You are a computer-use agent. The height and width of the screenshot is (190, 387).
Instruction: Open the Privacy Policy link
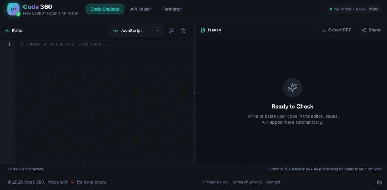point(215,182)
